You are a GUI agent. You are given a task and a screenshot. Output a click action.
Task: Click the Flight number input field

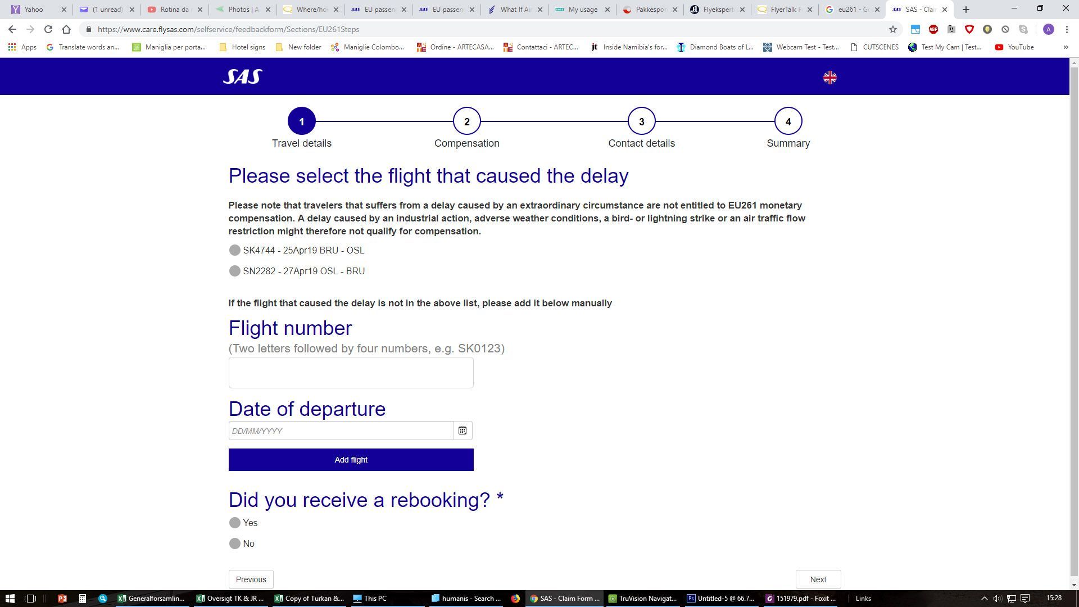[351, 373]
